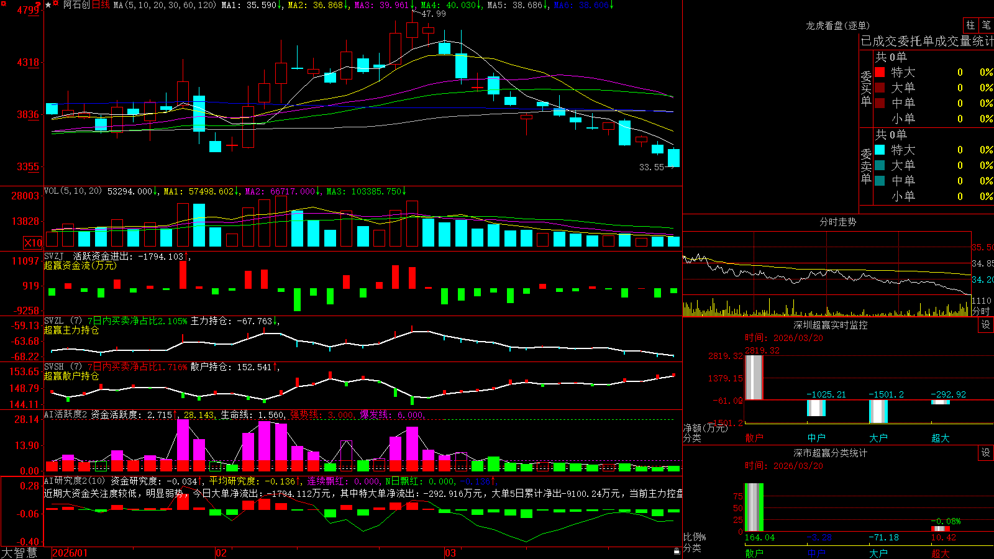Click the 分时走势 panel title
Viewport: 994px width, 559px height.
click(x=837, y=222)
